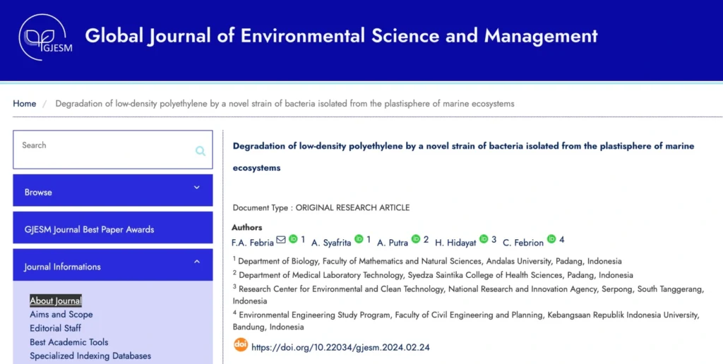Click the email envelope icon beside F.A. Febria
This screenshot has height=364, width=723.
(281, 240)
